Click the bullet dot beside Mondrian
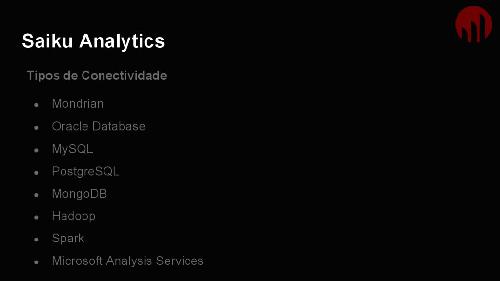 pyautogui.click(x=36, y=105)
